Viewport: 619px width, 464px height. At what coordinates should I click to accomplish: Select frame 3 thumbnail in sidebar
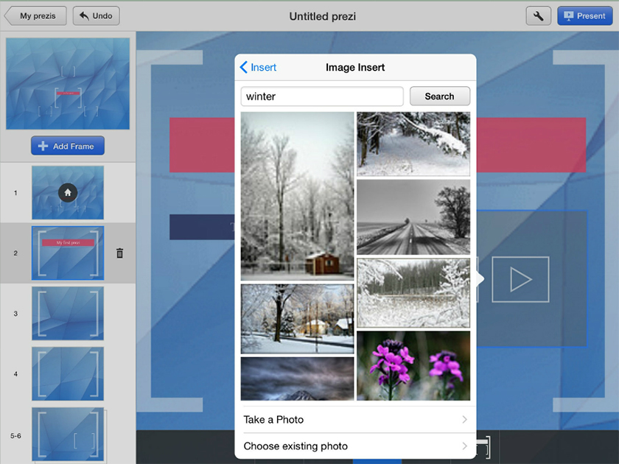68,313
